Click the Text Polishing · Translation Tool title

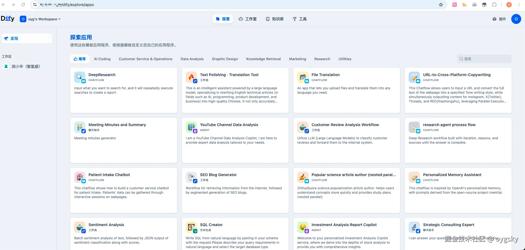coord(229,75)
